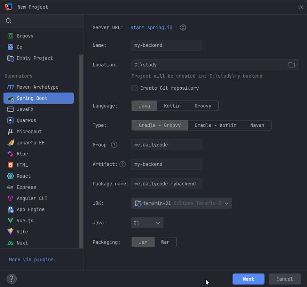This screenshot has width=307, height=287.
Task: Select Empty Project entry
Action: tap(39, 58)
